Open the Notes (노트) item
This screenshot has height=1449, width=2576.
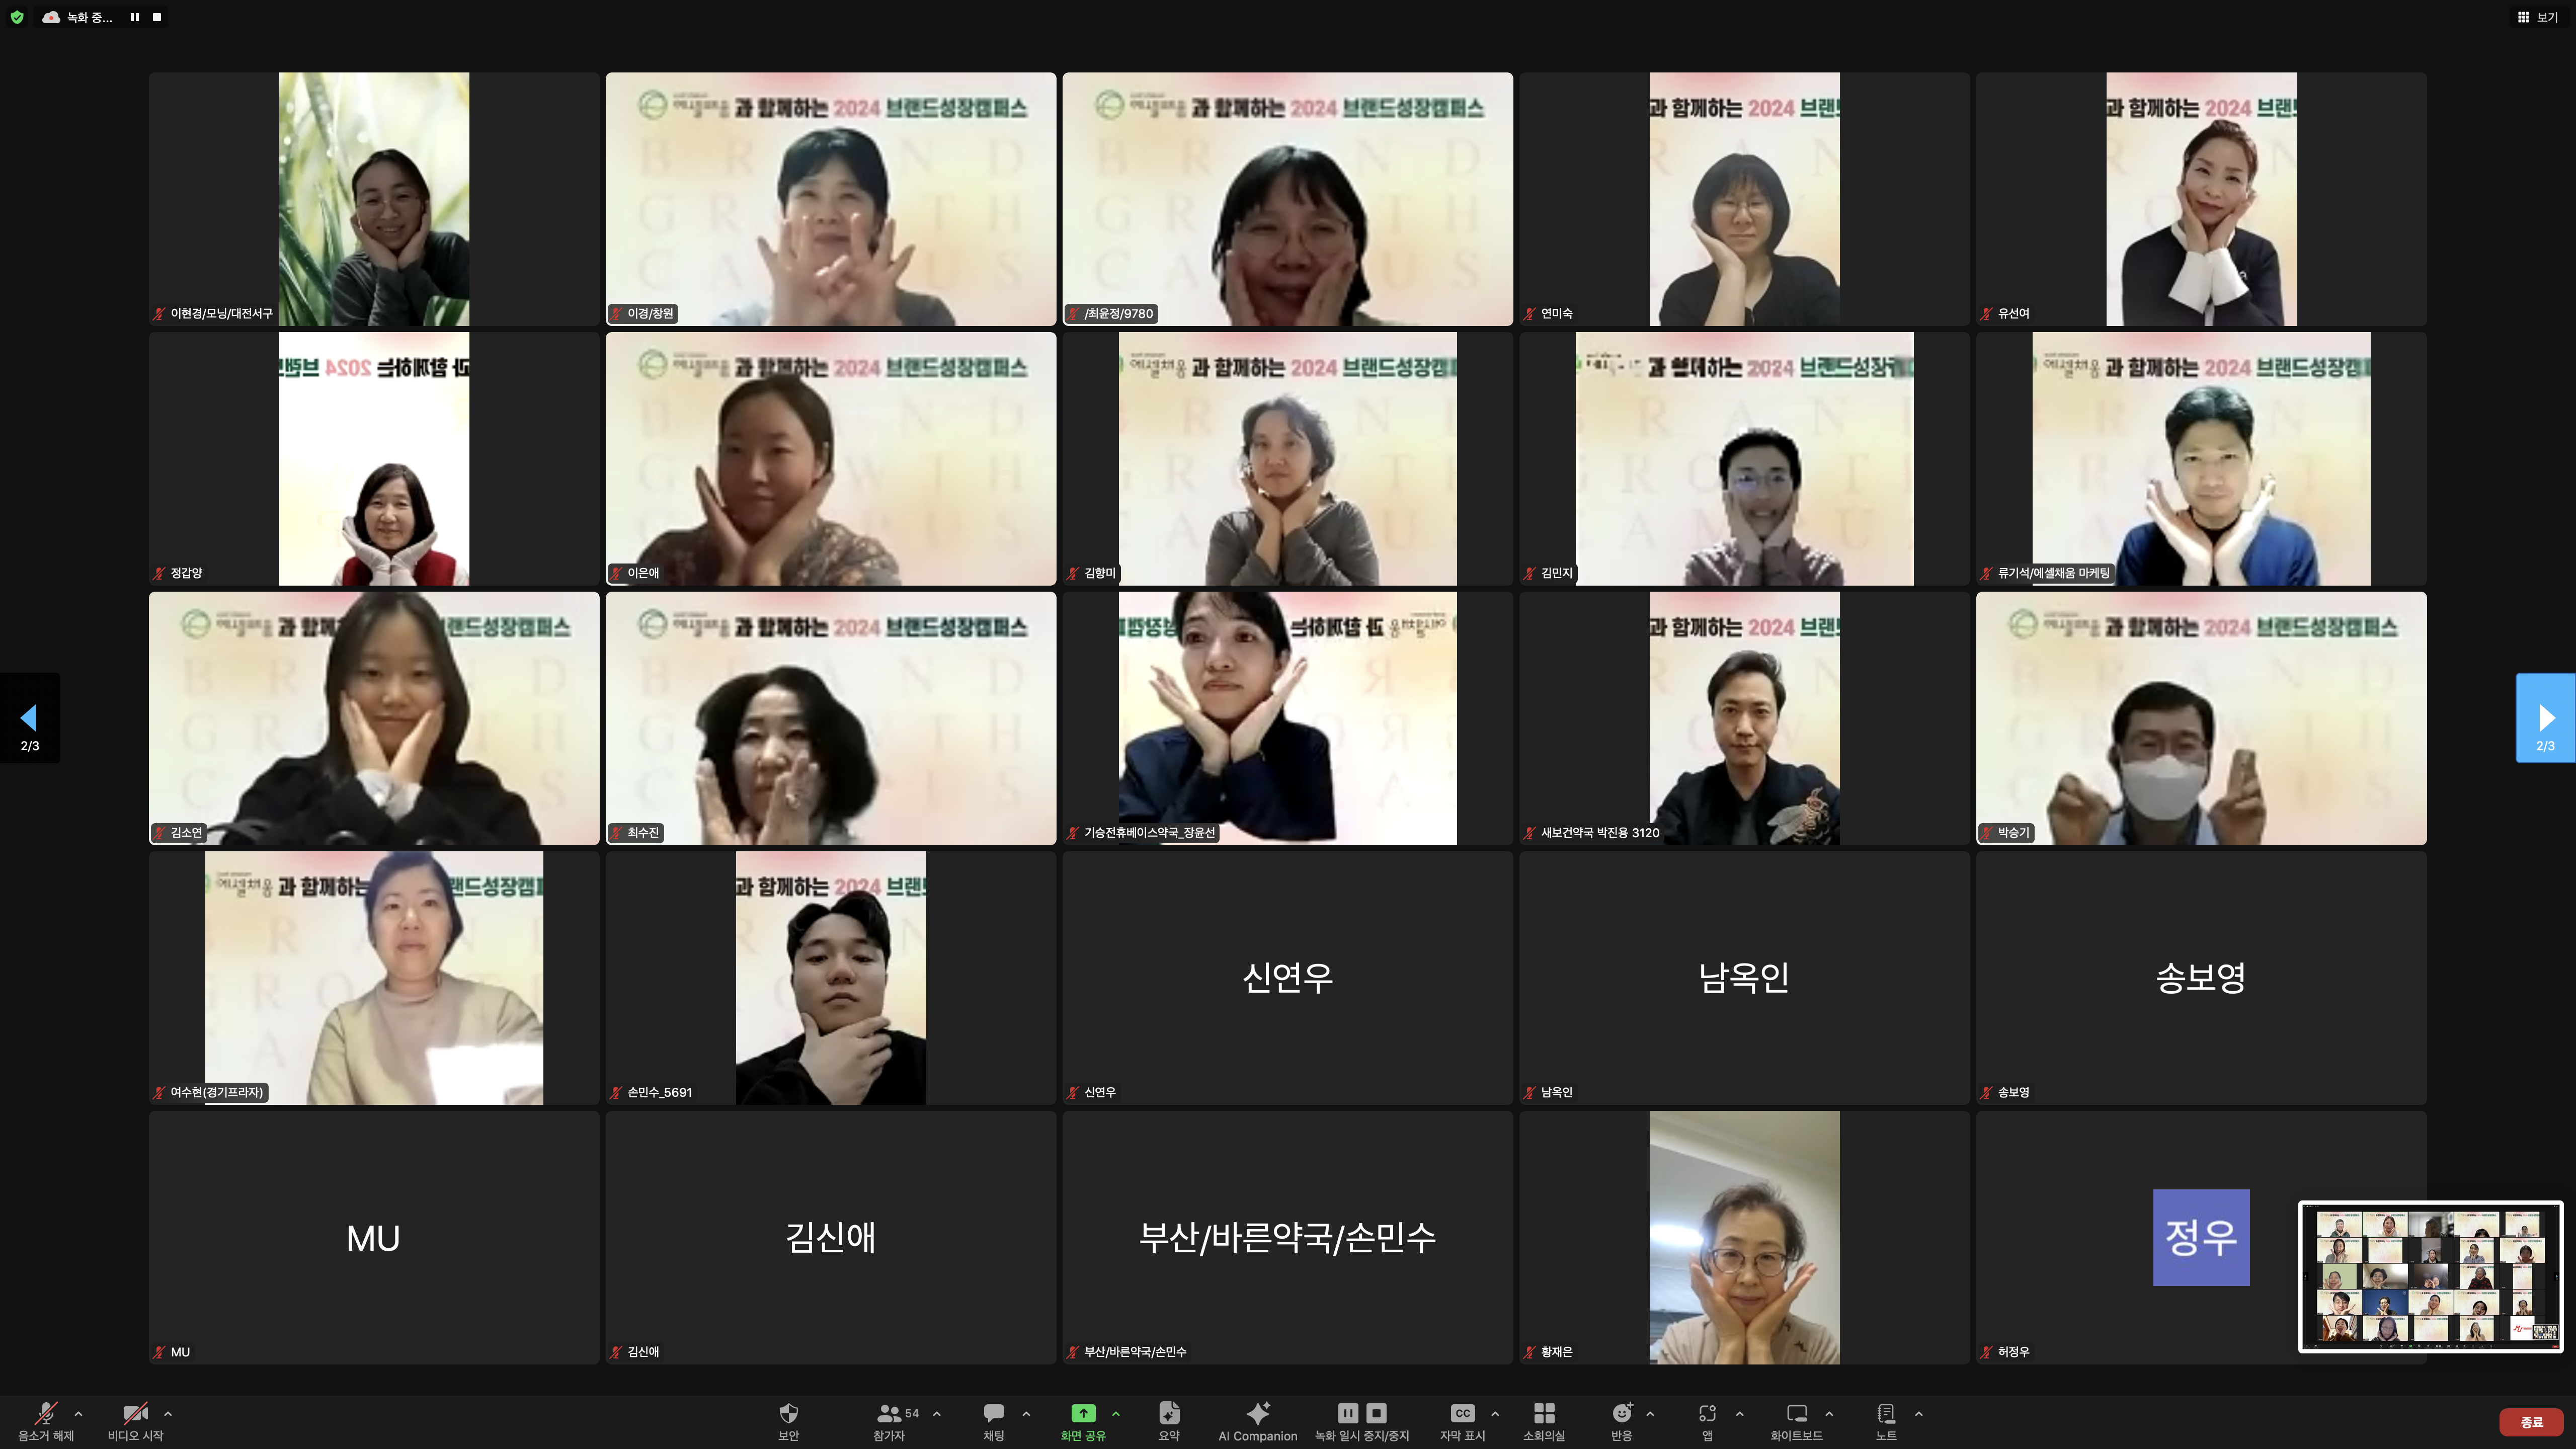1885,1413
